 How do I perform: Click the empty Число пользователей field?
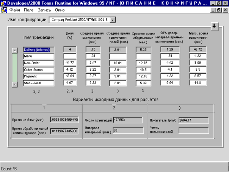(193, 130)
